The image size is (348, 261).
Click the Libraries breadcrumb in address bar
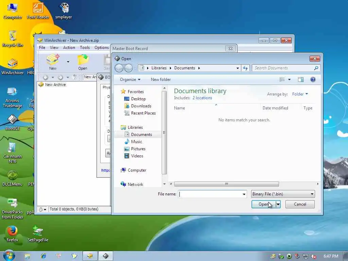tap(159, 68)
